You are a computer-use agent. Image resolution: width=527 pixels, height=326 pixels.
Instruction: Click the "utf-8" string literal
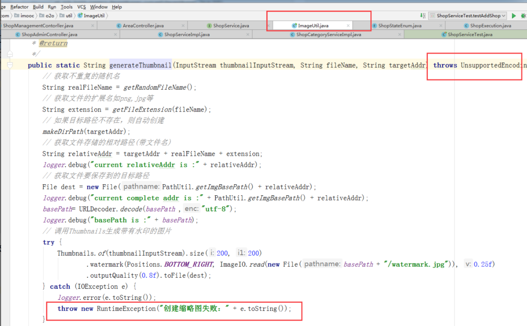point(216,209)
